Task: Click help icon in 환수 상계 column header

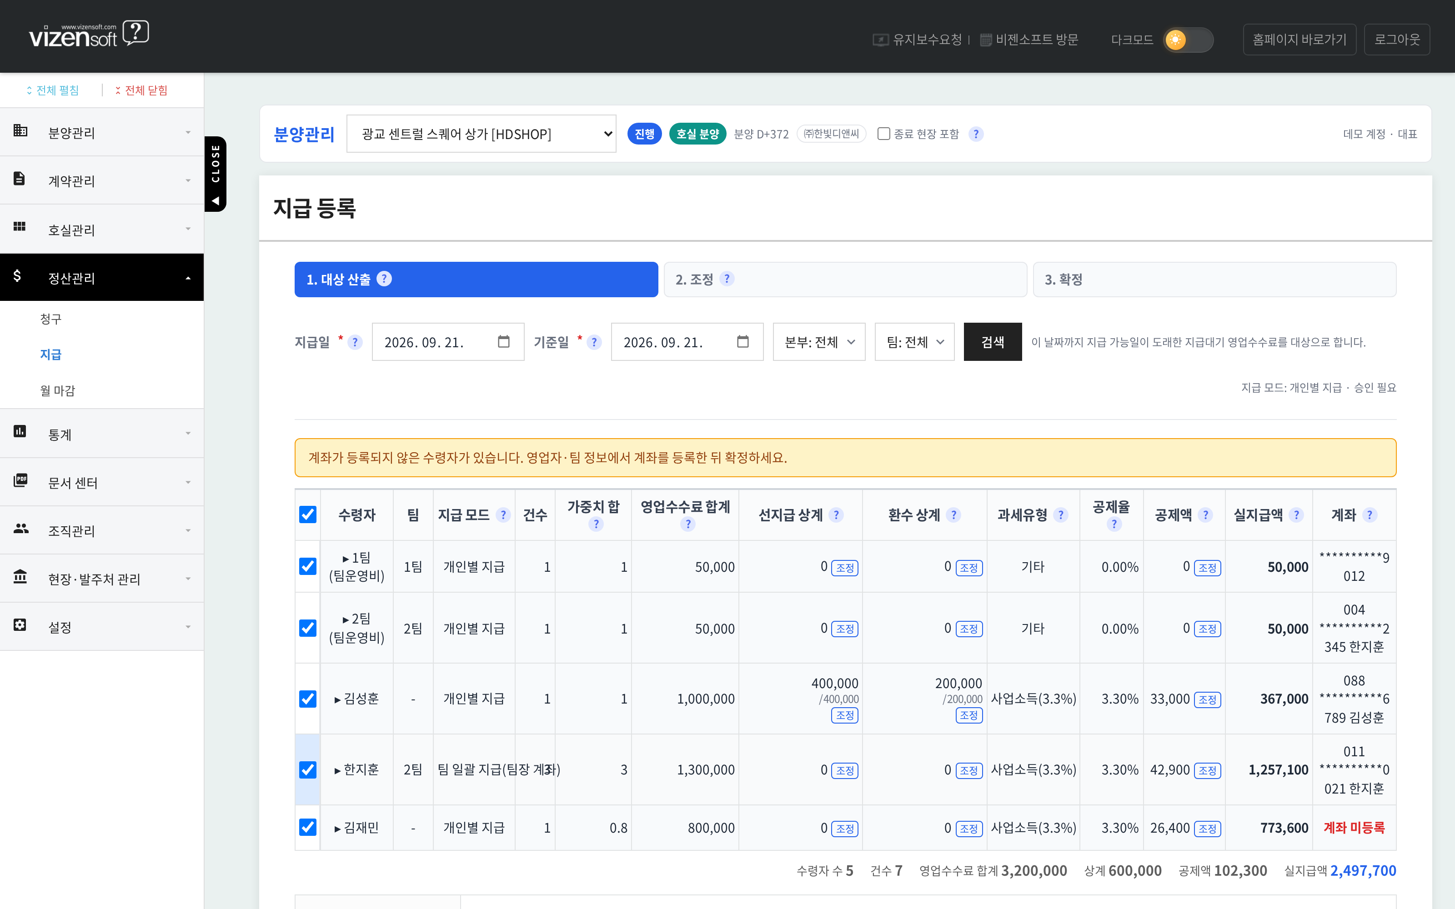Action: [953, 515]
